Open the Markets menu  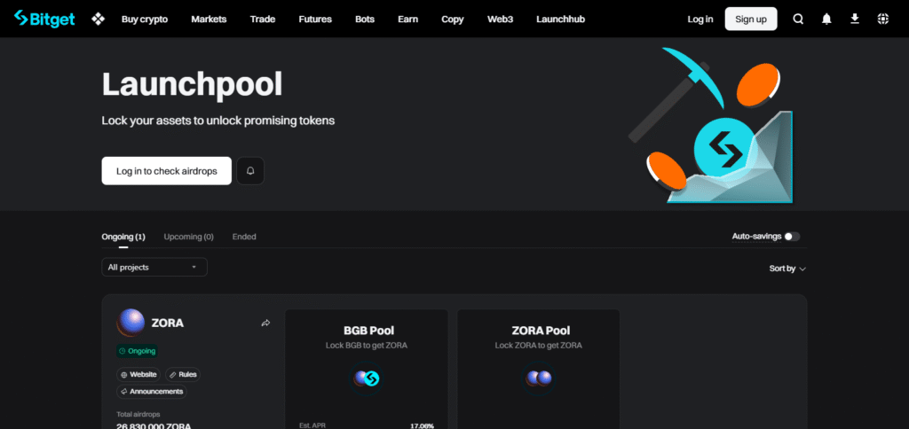click(x=209, y=19)
